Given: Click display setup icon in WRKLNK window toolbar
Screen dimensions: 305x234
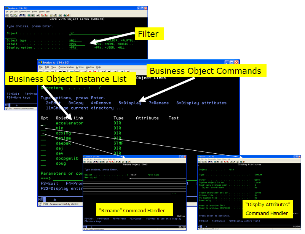Looking at the screenshot, I should click(29, 15).
